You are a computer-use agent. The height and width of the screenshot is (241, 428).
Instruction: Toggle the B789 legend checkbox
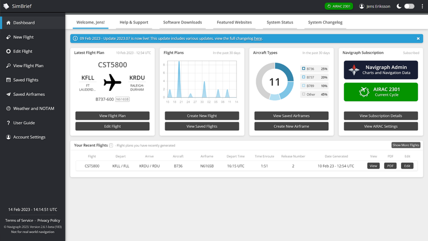point(304,86)
